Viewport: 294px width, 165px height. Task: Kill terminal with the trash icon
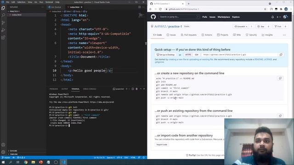[136, 89]
